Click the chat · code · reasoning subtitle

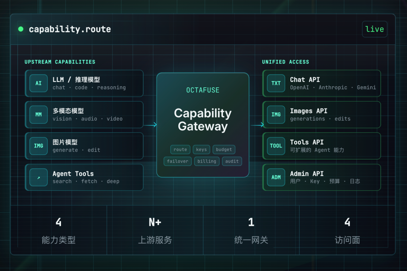click(x=89, y=88)
